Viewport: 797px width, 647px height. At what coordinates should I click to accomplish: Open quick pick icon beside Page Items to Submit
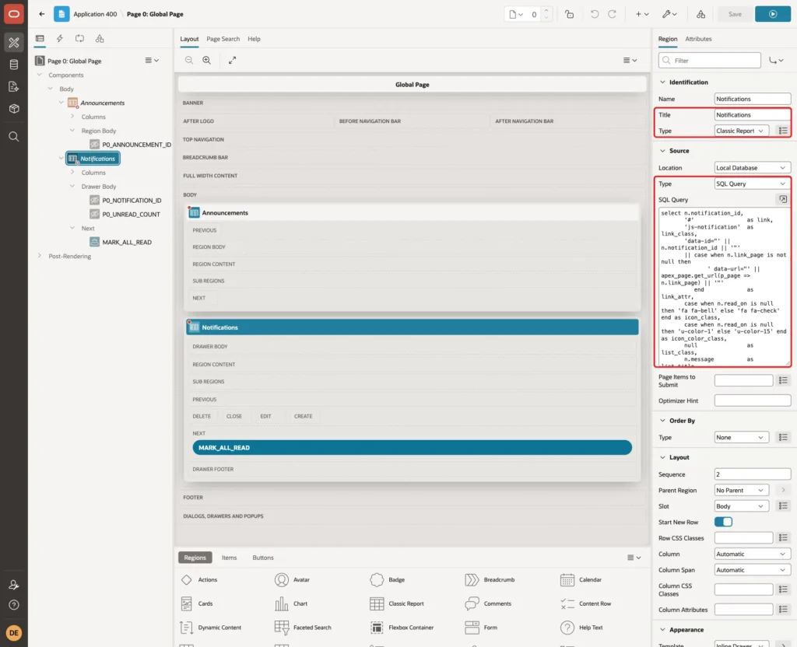click(783, 380)
